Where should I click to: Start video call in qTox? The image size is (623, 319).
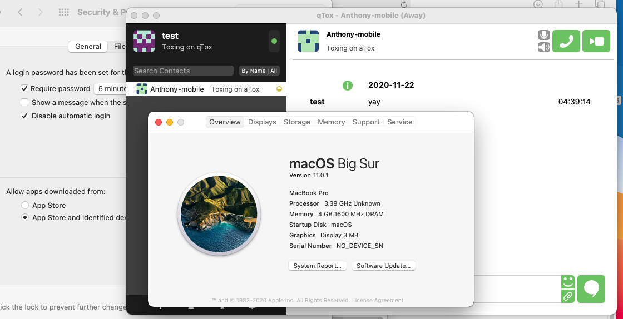point(596,41)
